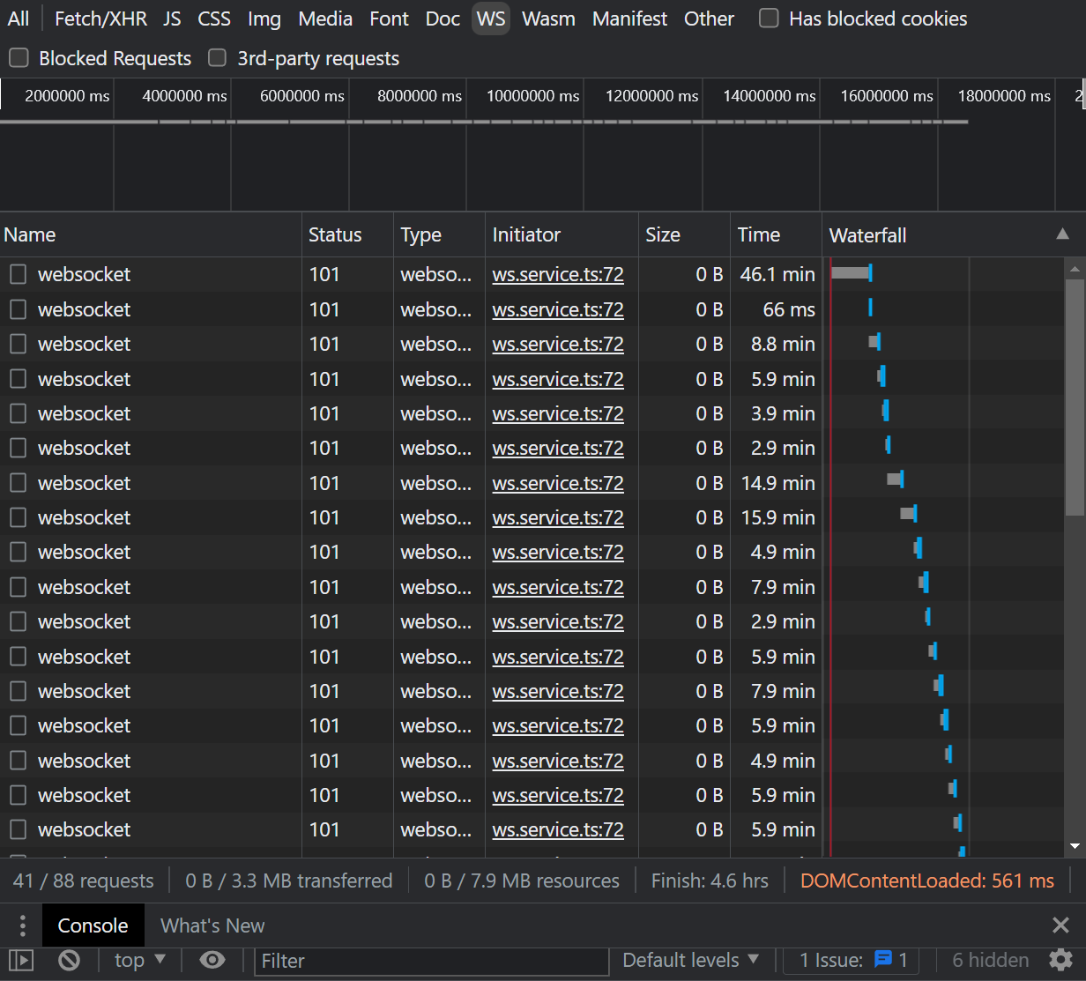Click the blue issue message icon
The image size is (1086, 981).
882,960
